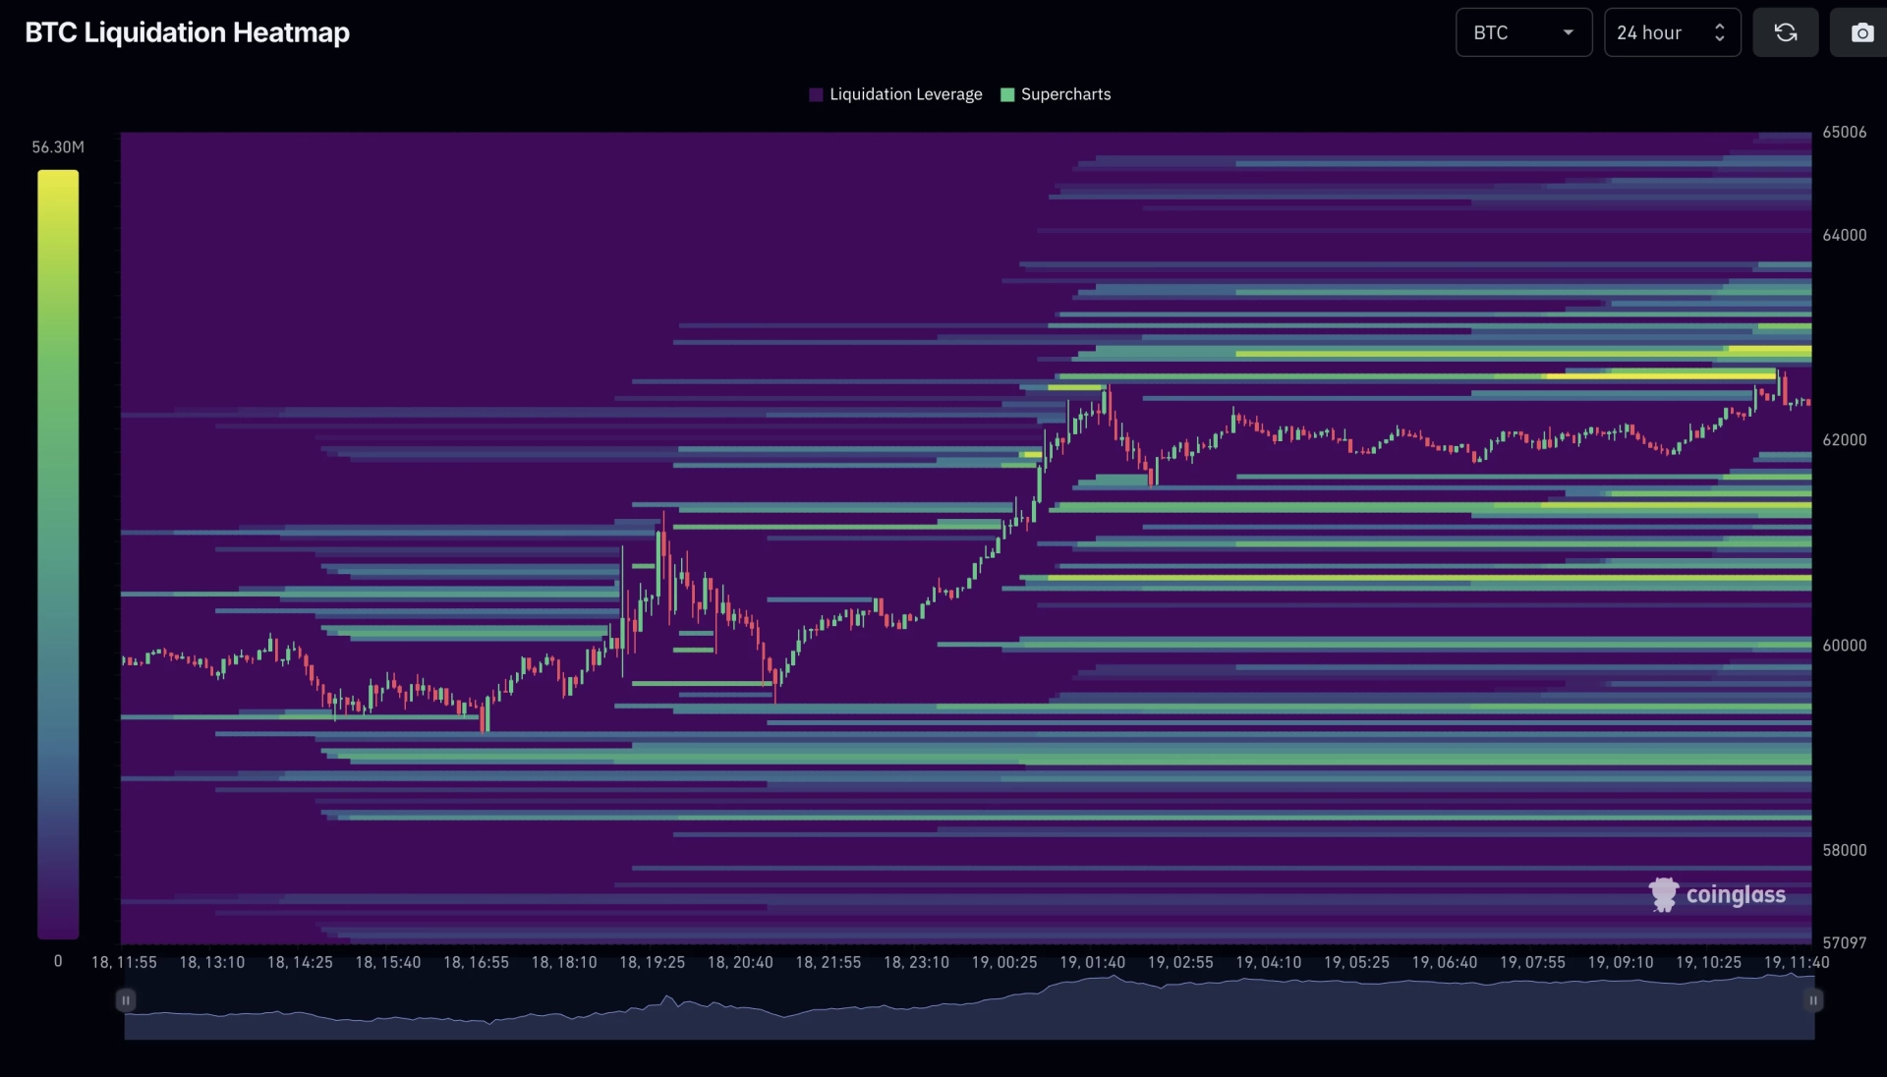Image resolution: width=1887 pixels, height=1077 pixels.
Task: Click the 19, 01:40 time axis label
Action: (1092, 962)
